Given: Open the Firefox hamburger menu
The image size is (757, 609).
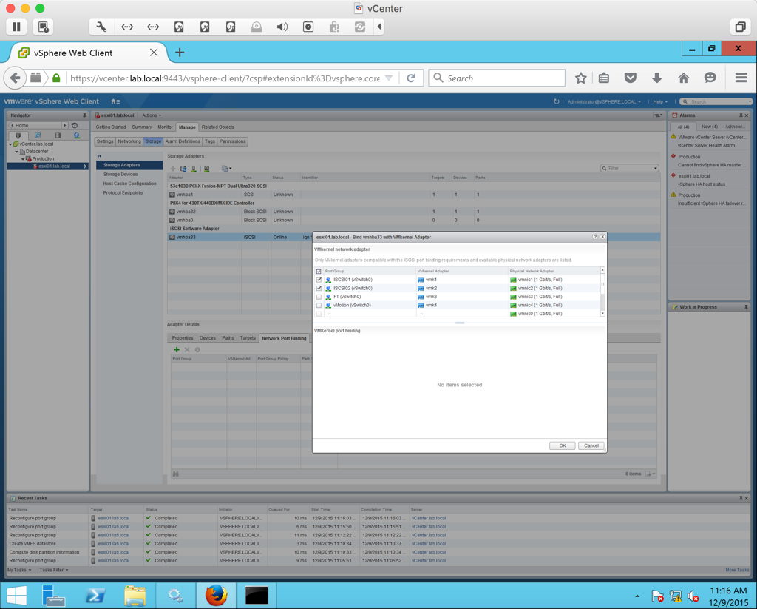Looking at the screenshot, I should (x=741, y=78).
